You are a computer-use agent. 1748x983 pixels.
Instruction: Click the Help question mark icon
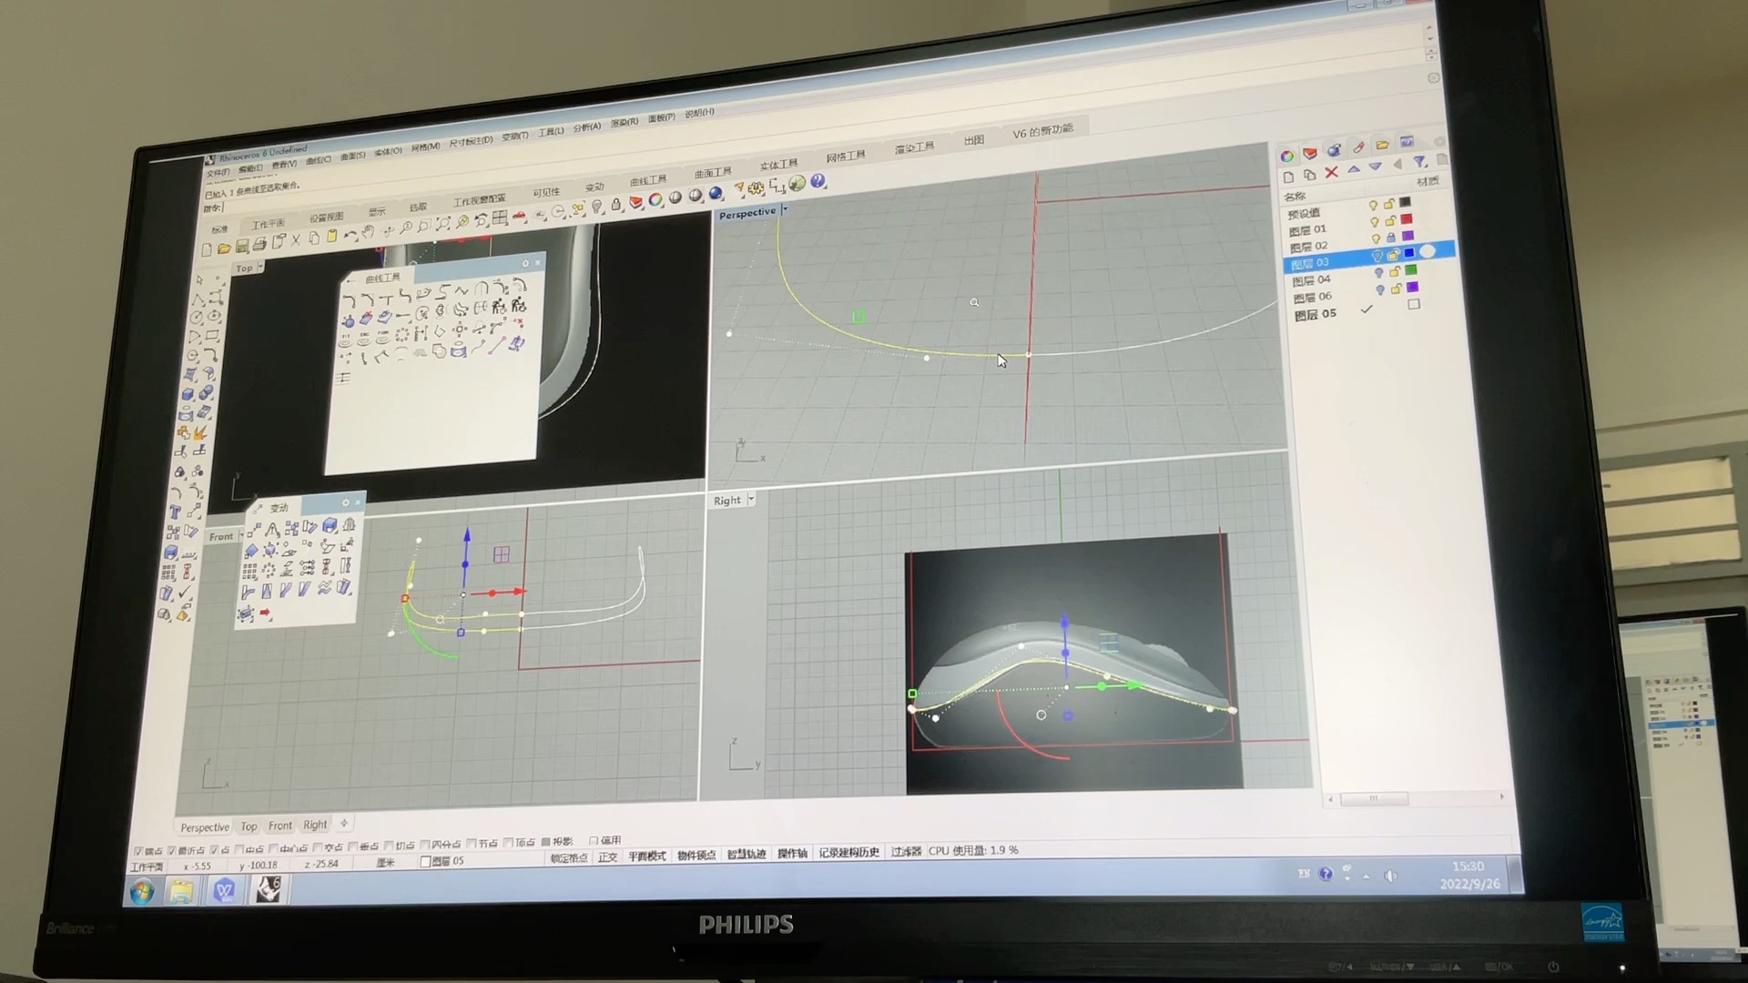818,181
